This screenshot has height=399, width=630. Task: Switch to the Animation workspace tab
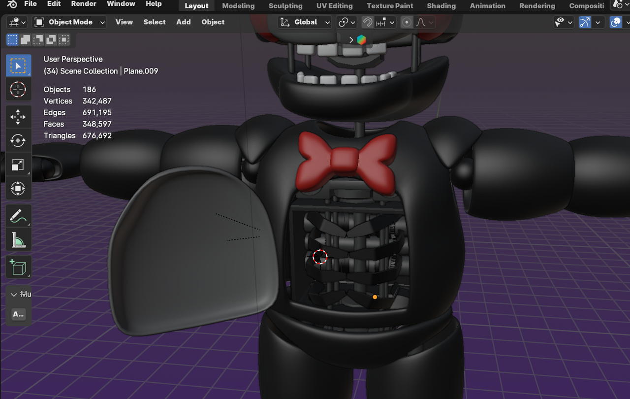[488, 6]
